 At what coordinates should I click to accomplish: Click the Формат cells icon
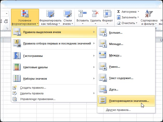click(x=107, y=13)
